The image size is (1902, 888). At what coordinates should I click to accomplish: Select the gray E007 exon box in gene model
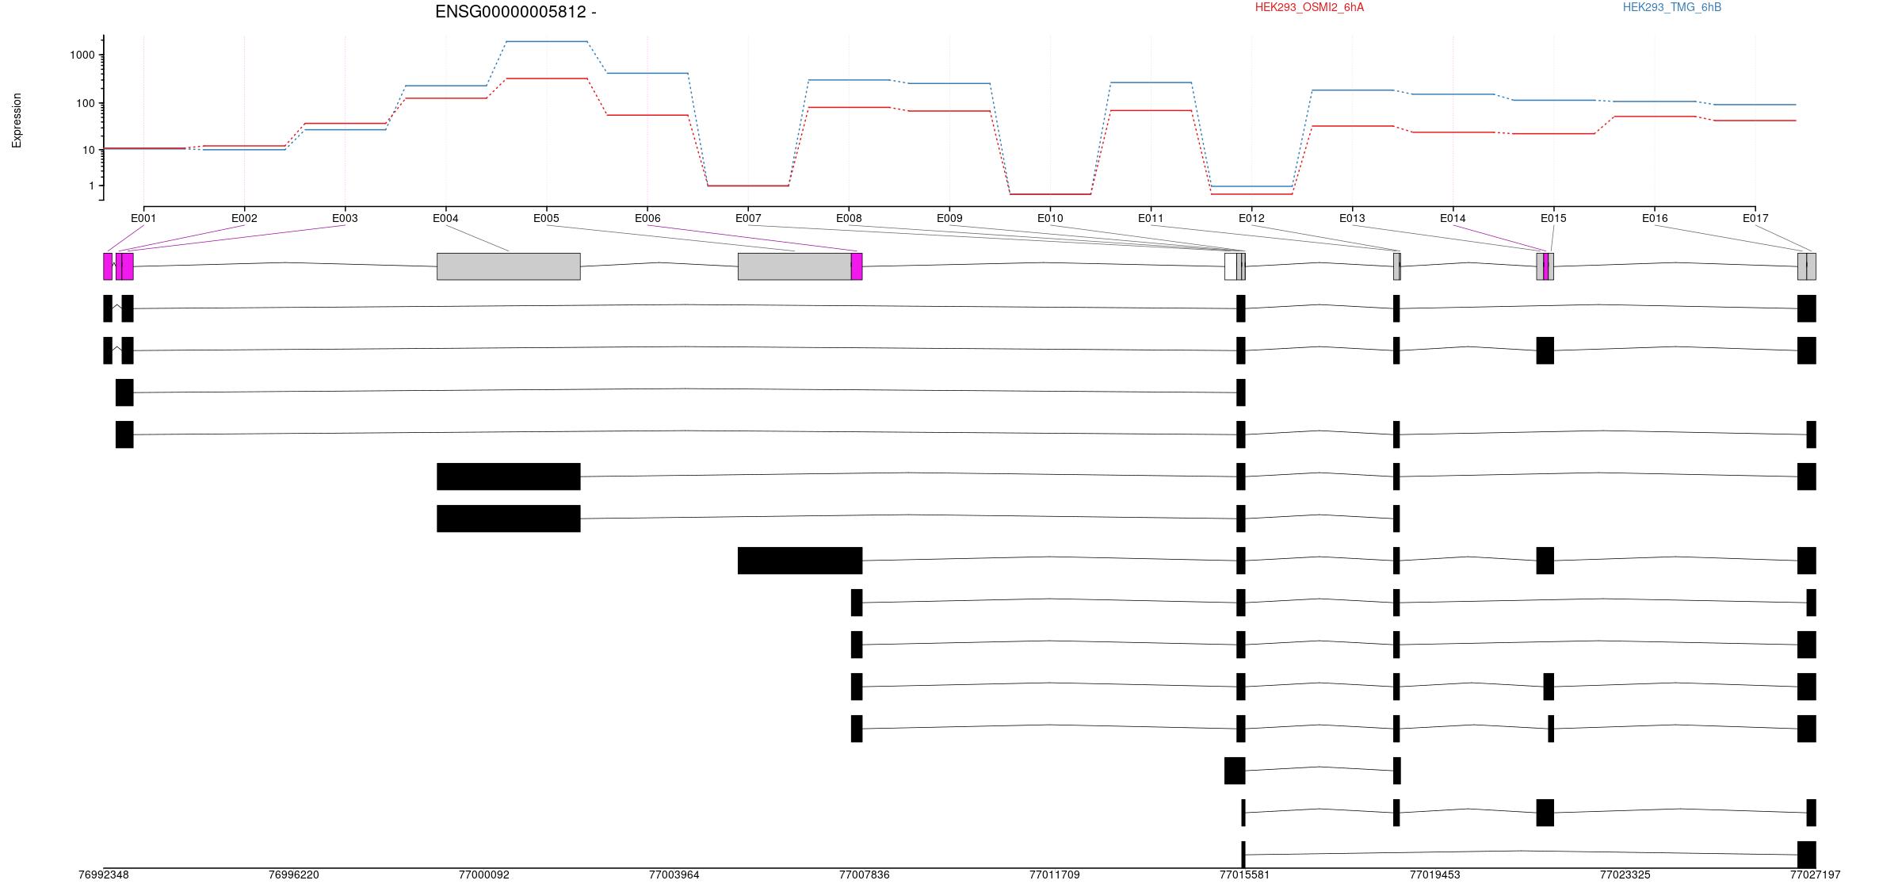(x=795, y=266)
